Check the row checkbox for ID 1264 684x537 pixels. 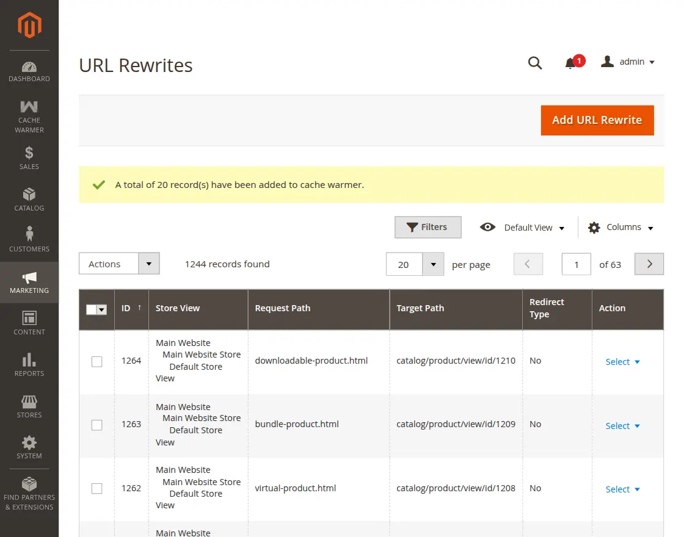point(96,361)
